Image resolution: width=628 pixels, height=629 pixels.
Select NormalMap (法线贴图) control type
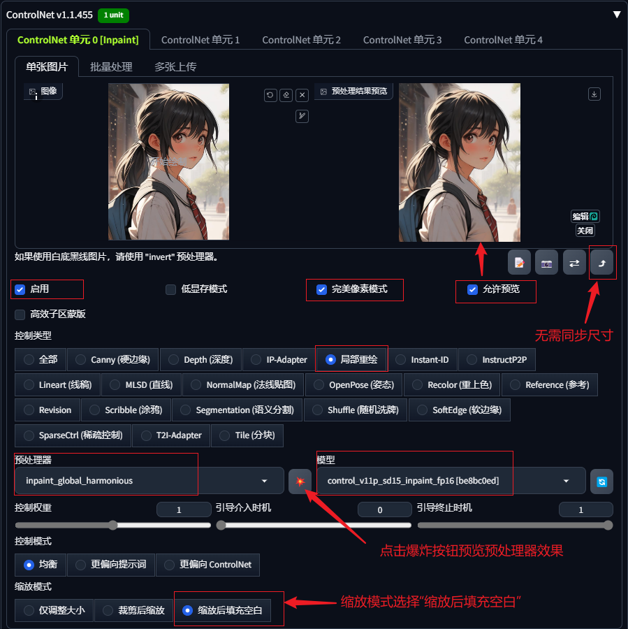click(x=243, y=384)
